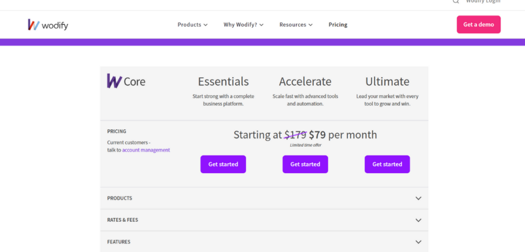The height and width of the screenshot is (252, 525).
Task: Expand the RATES & FEES section chevron
Action: tap(418, 220)
